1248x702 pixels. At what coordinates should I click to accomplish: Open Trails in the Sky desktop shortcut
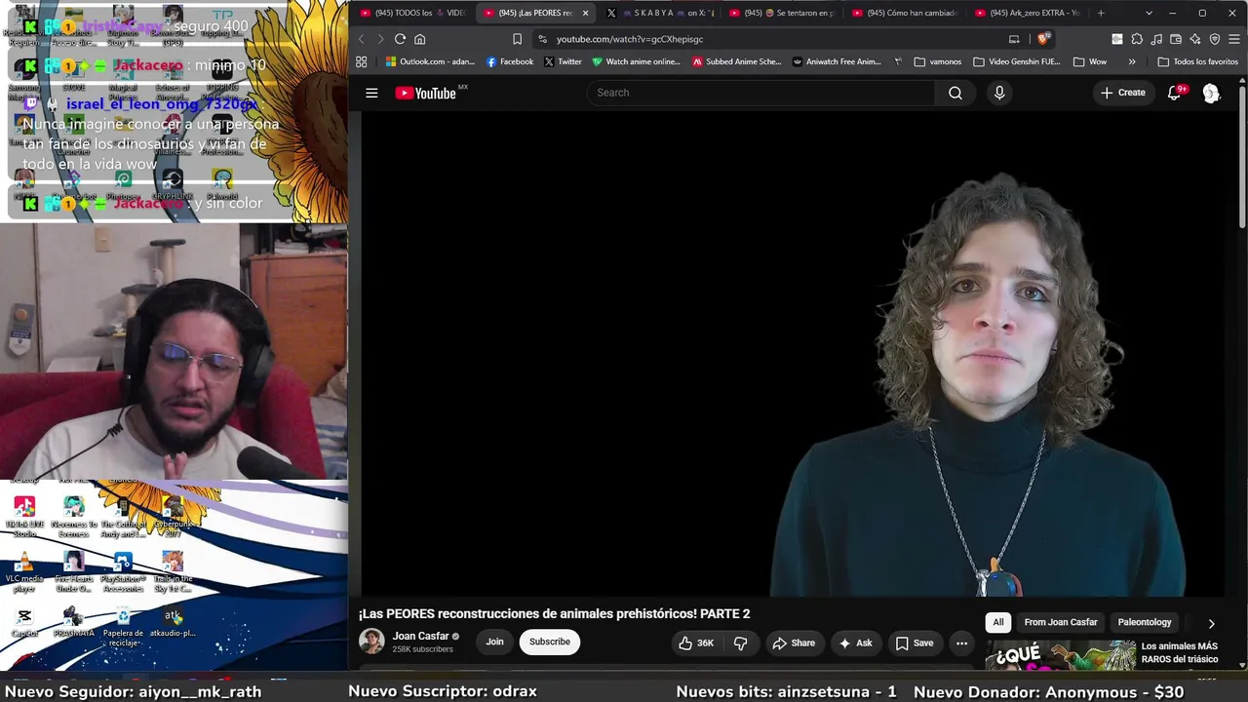click(173, 572)
